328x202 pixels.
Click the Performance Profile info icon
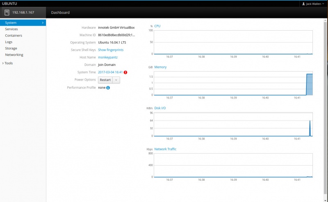pyautogui.click(x=108, y=88)
